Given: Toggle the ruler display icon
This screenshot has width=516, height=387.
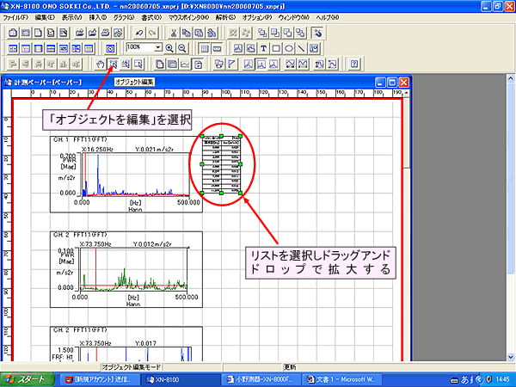Looking at the screenshot, I should click(x=217, y=48).
